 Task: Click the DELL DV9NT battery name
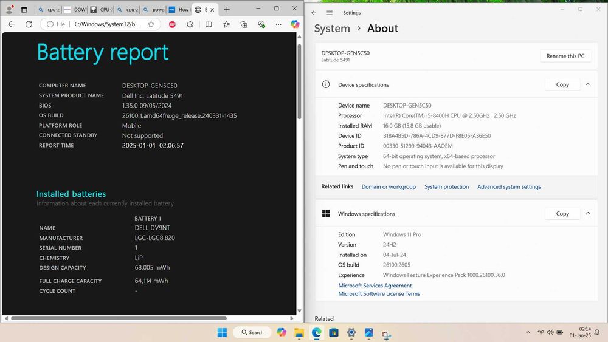153,228
